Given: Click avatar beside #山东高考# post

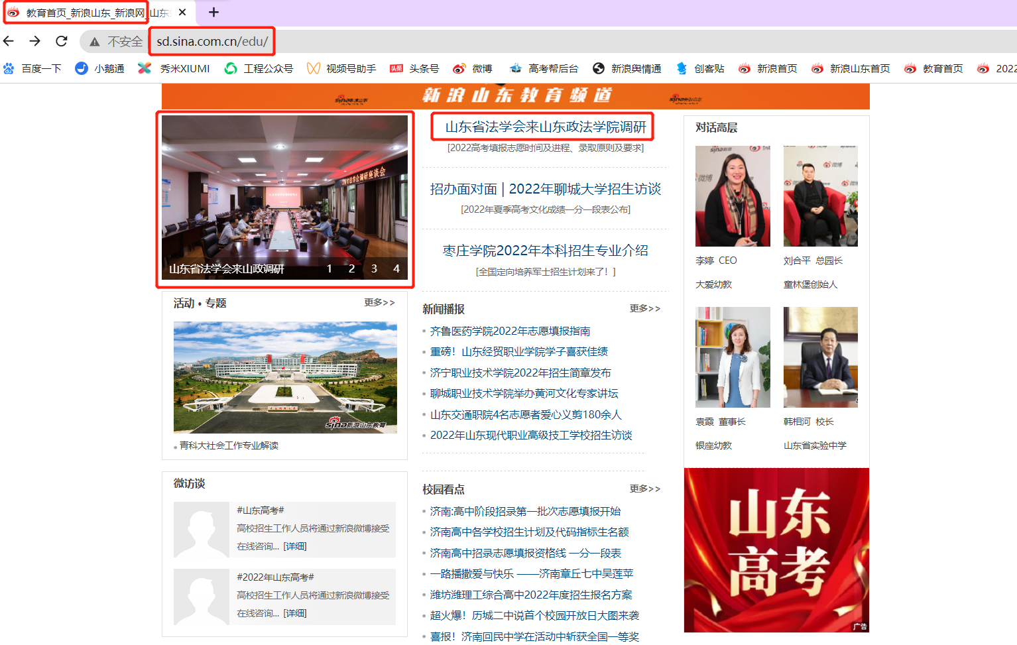Looking at the screenshot, I should click(x=202, y=530).
